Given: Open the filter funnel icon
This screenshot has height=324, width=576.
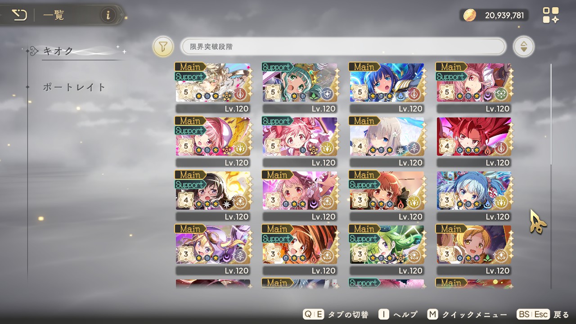Looking at the screenshot, I should pos(163,46).
